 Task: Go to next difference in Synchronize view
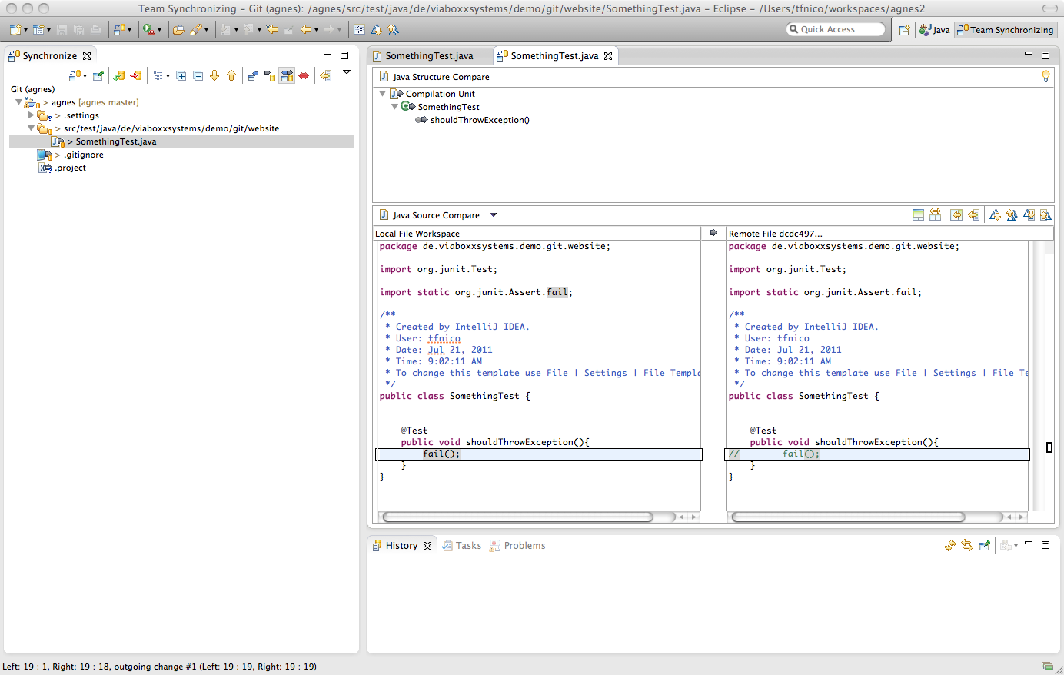pos(214,75)
